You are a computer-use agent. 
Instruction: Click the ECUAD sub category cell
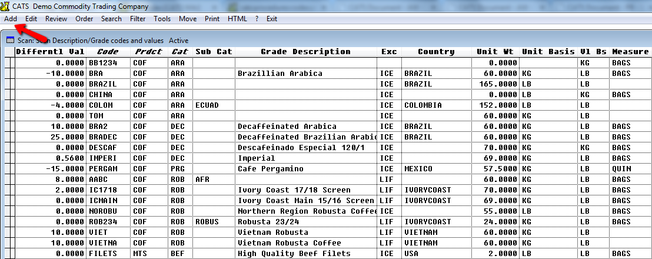point(207,105)
